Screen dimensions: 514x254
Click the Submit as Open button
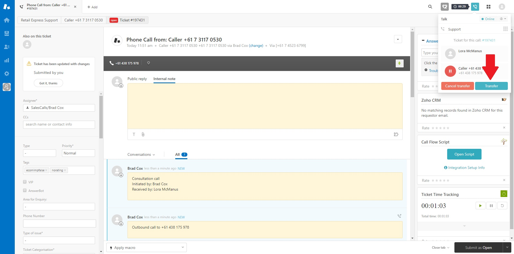pos(478,248)
